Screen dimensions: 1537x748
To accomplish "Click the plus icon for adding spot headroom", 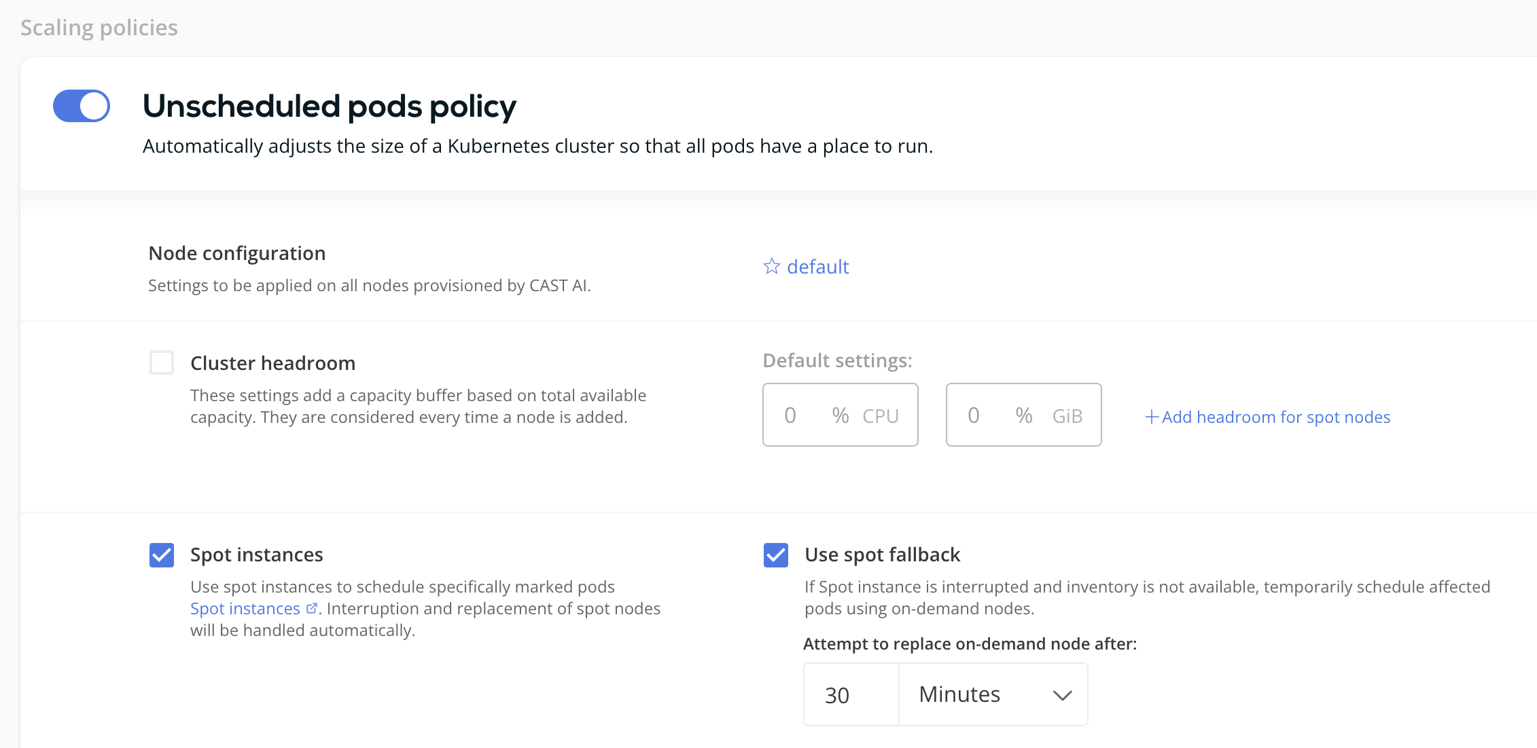I will [1152, 417].
